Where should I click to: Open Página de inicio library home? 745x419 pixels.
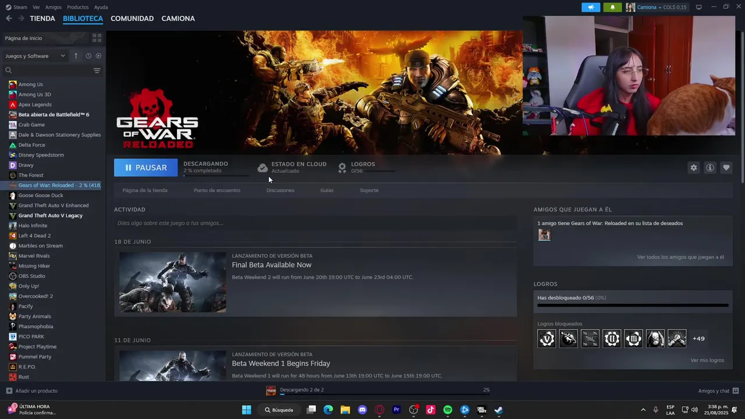pos(23,38)
